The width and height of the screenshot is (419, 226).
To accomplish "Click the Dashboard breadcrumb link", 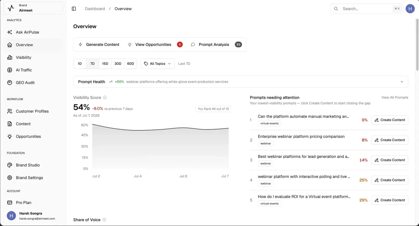I will tap(95, 9).
